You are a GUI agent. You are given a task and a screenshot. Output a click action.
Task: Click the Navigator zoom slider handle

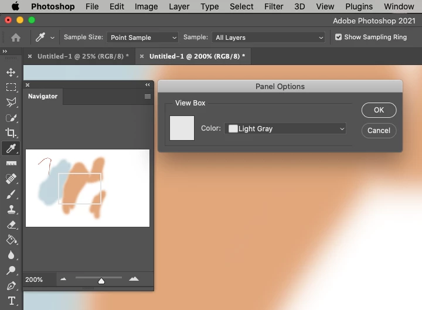pos(101,281)
